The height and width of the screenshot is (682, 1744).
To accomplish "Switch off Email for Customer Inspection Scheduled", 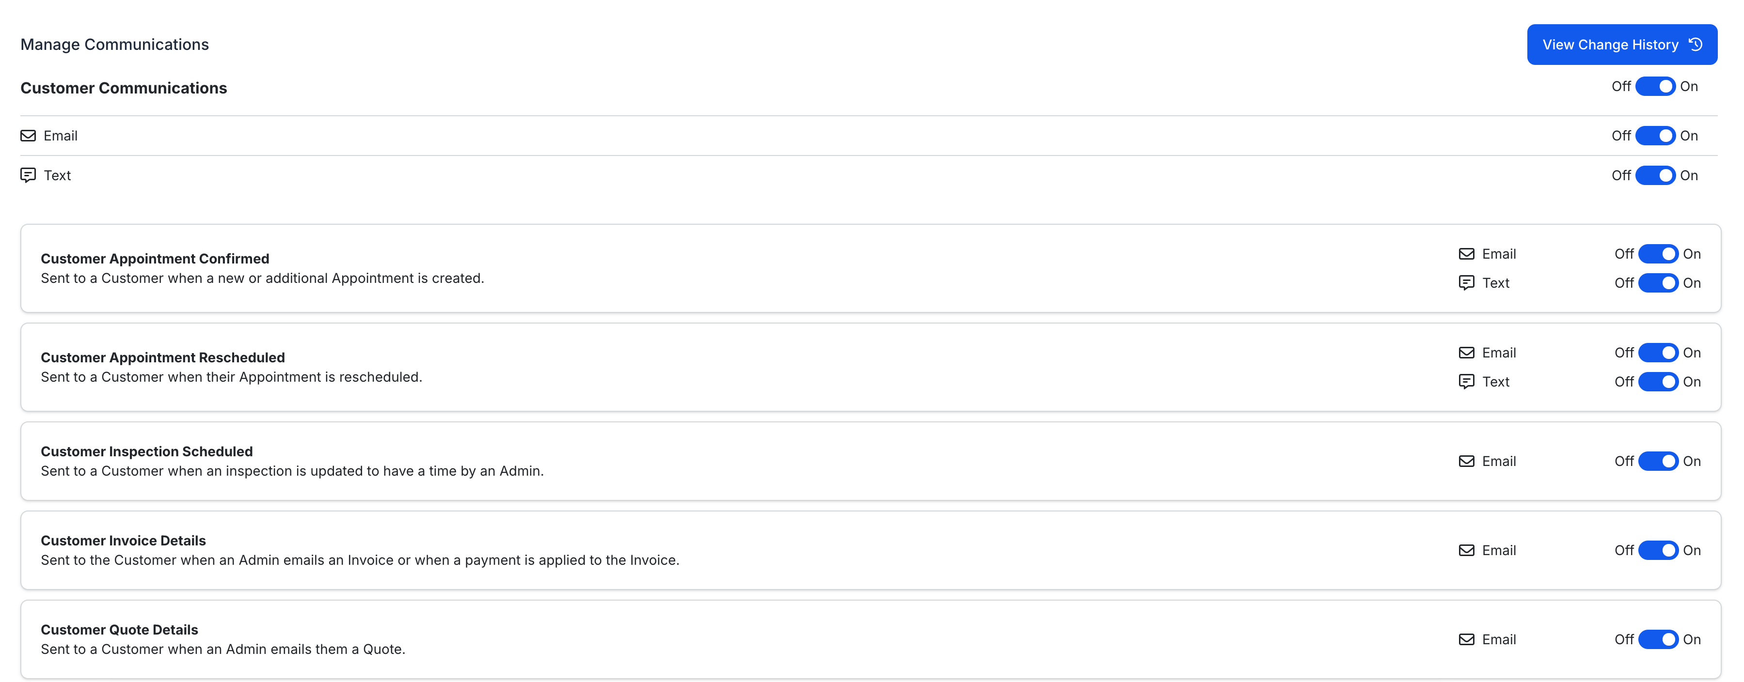I will (1658, 462).
